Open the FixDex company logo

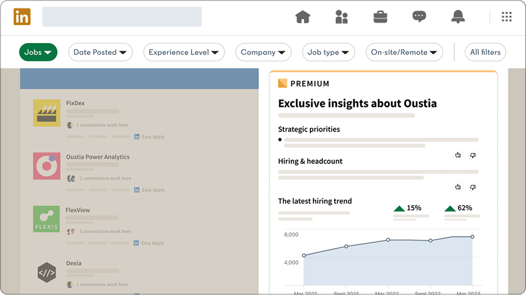click(47, 113)
